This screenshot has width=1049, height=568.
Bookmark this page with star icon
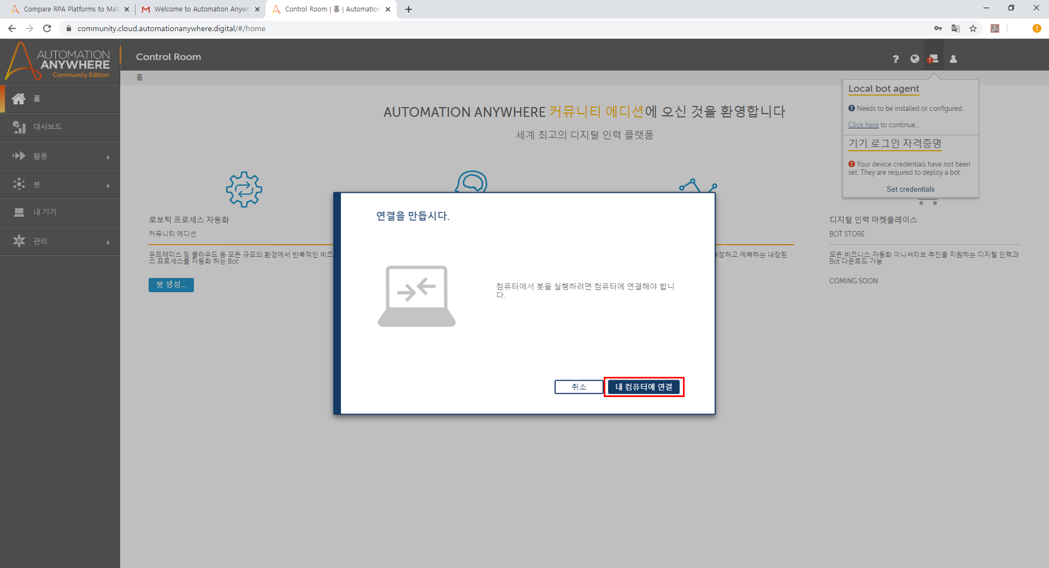point(973,28)
